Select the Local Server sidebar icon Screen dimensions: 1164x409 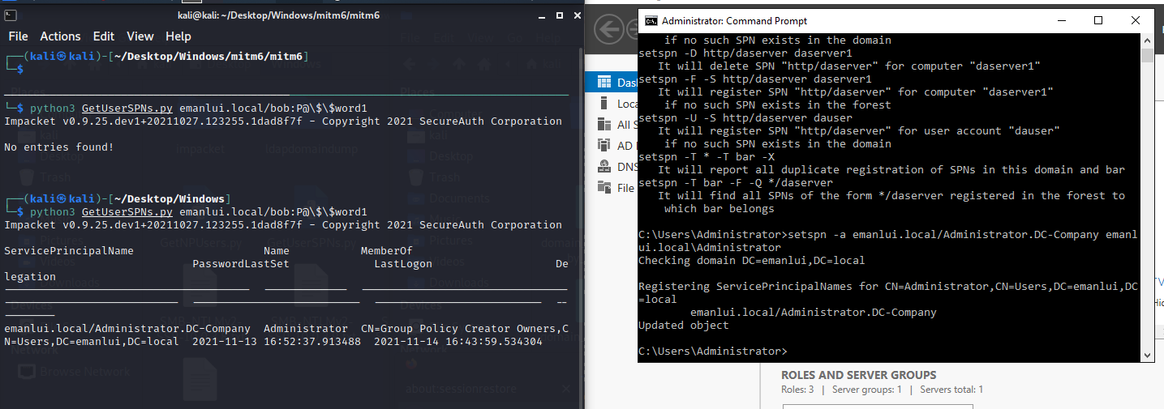[x=603, y=104]
